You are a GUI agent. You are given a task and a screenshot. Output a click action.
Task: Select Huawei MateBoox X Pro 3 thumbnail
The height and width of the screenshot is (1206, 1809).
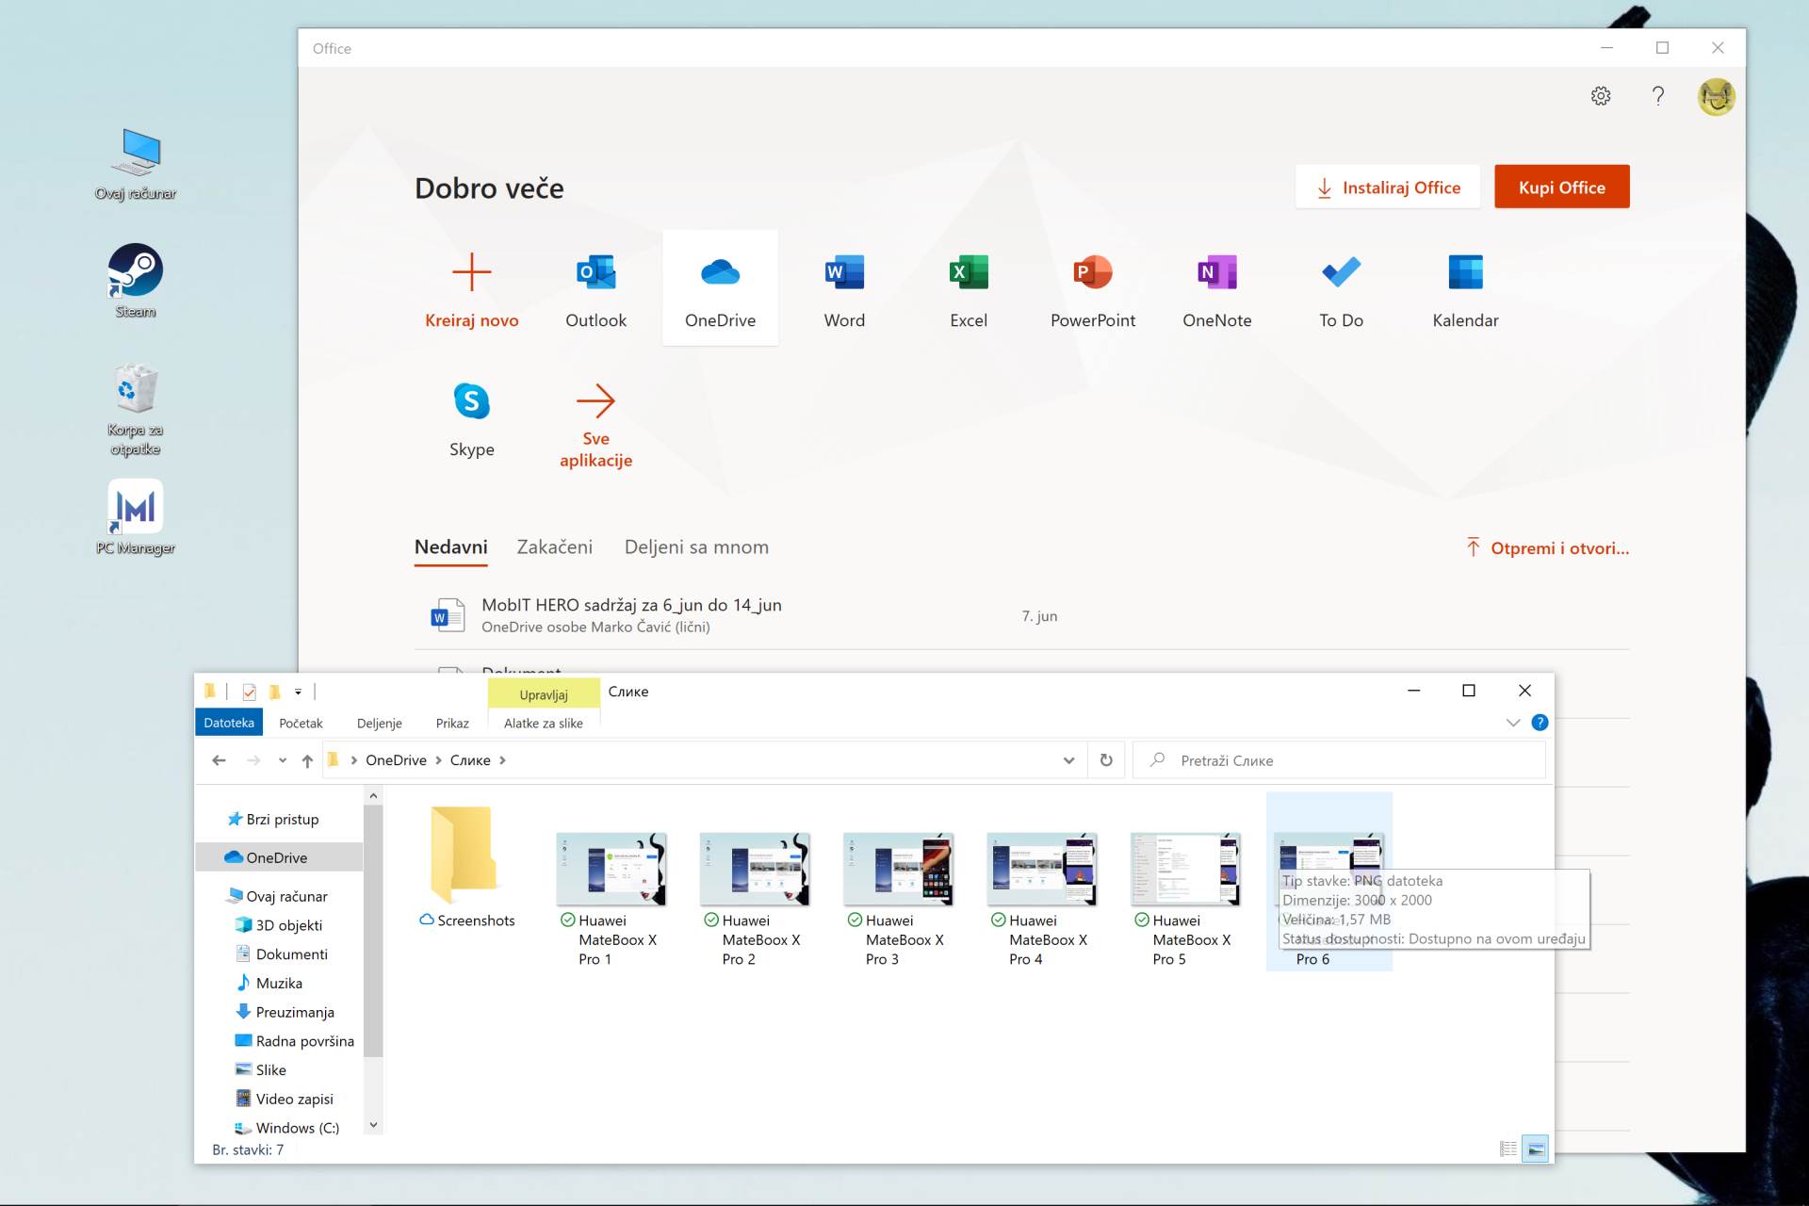pyautogui.click(x=898, y=870)
